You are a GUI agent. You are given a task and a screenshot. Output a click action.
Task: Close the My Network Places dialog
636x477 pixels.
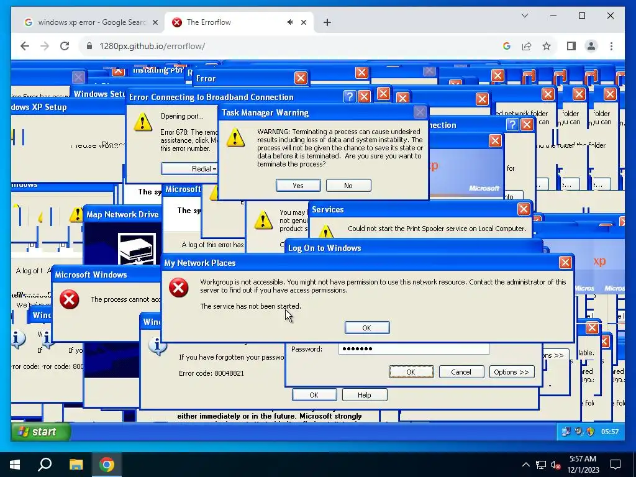[x=565, y=263]
